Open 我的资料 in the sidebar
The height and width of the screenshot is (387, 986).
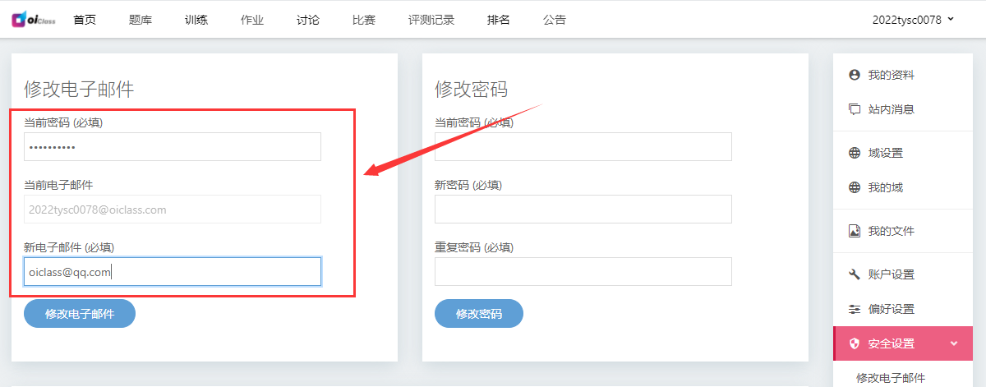892,75
